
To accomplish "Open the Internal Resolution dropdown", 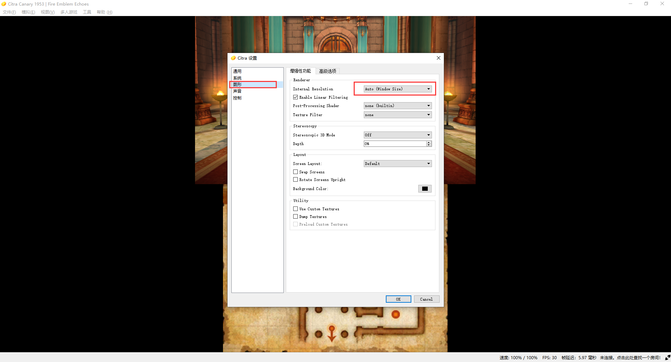I will pos(397,89).
